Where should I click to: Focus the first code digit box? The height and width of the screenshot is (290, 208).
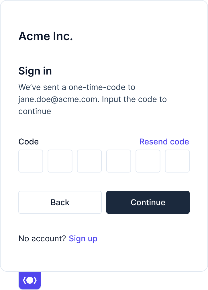(x=31, y=161)
